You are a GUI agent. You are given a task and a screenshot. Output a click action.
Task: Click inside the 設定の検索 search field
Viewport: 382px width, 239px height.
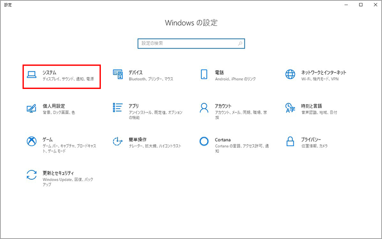[x=191, y=44]
